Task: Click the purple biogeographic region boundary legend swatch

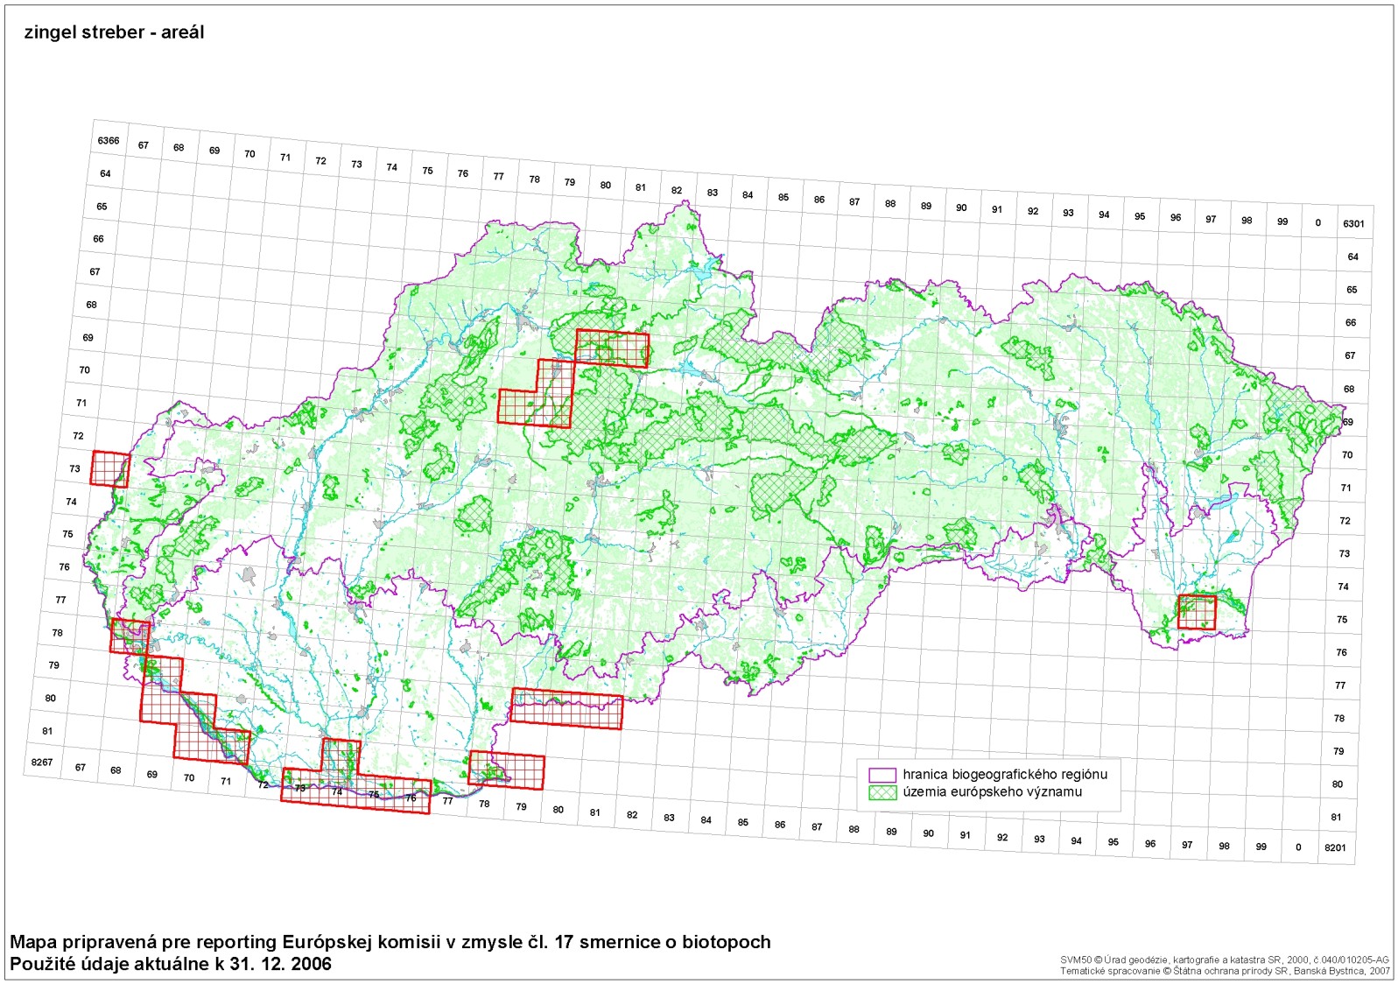Action: (x=882, y=775)
